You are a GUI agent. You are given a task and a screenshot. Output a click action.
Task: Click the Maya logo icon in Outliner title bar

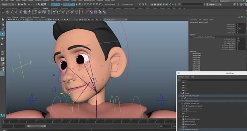178,73
